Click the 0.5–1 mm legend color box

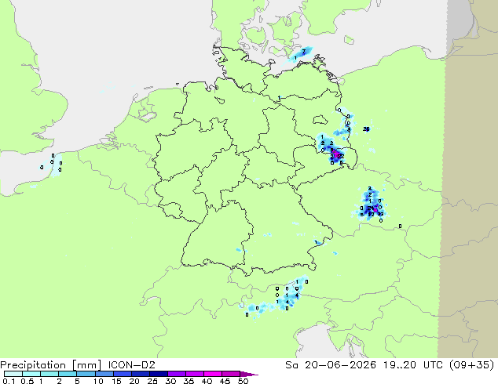[31, 374]
